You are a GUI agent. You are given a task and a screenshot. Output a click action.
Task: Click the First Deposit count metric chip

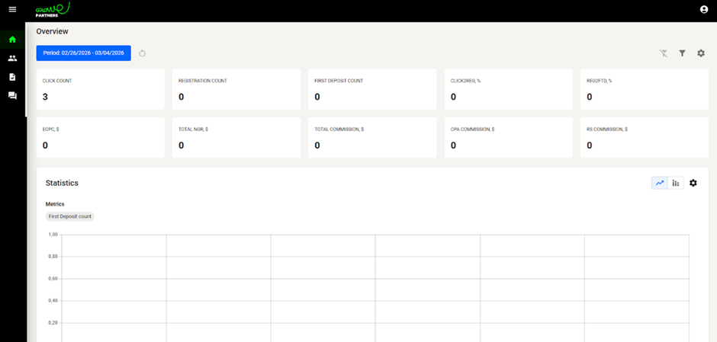click(x=69, y=216)
